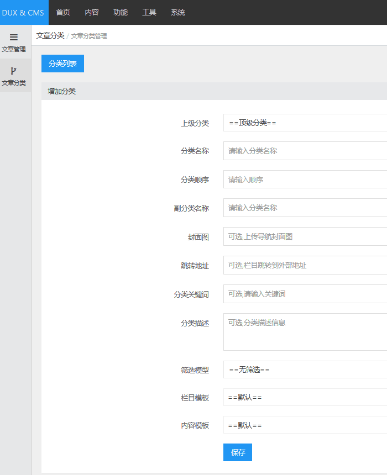Click the 文章管理 list icon in sidebar
The height and width of the screenshot is (475, 387).
tap(14, 38)
